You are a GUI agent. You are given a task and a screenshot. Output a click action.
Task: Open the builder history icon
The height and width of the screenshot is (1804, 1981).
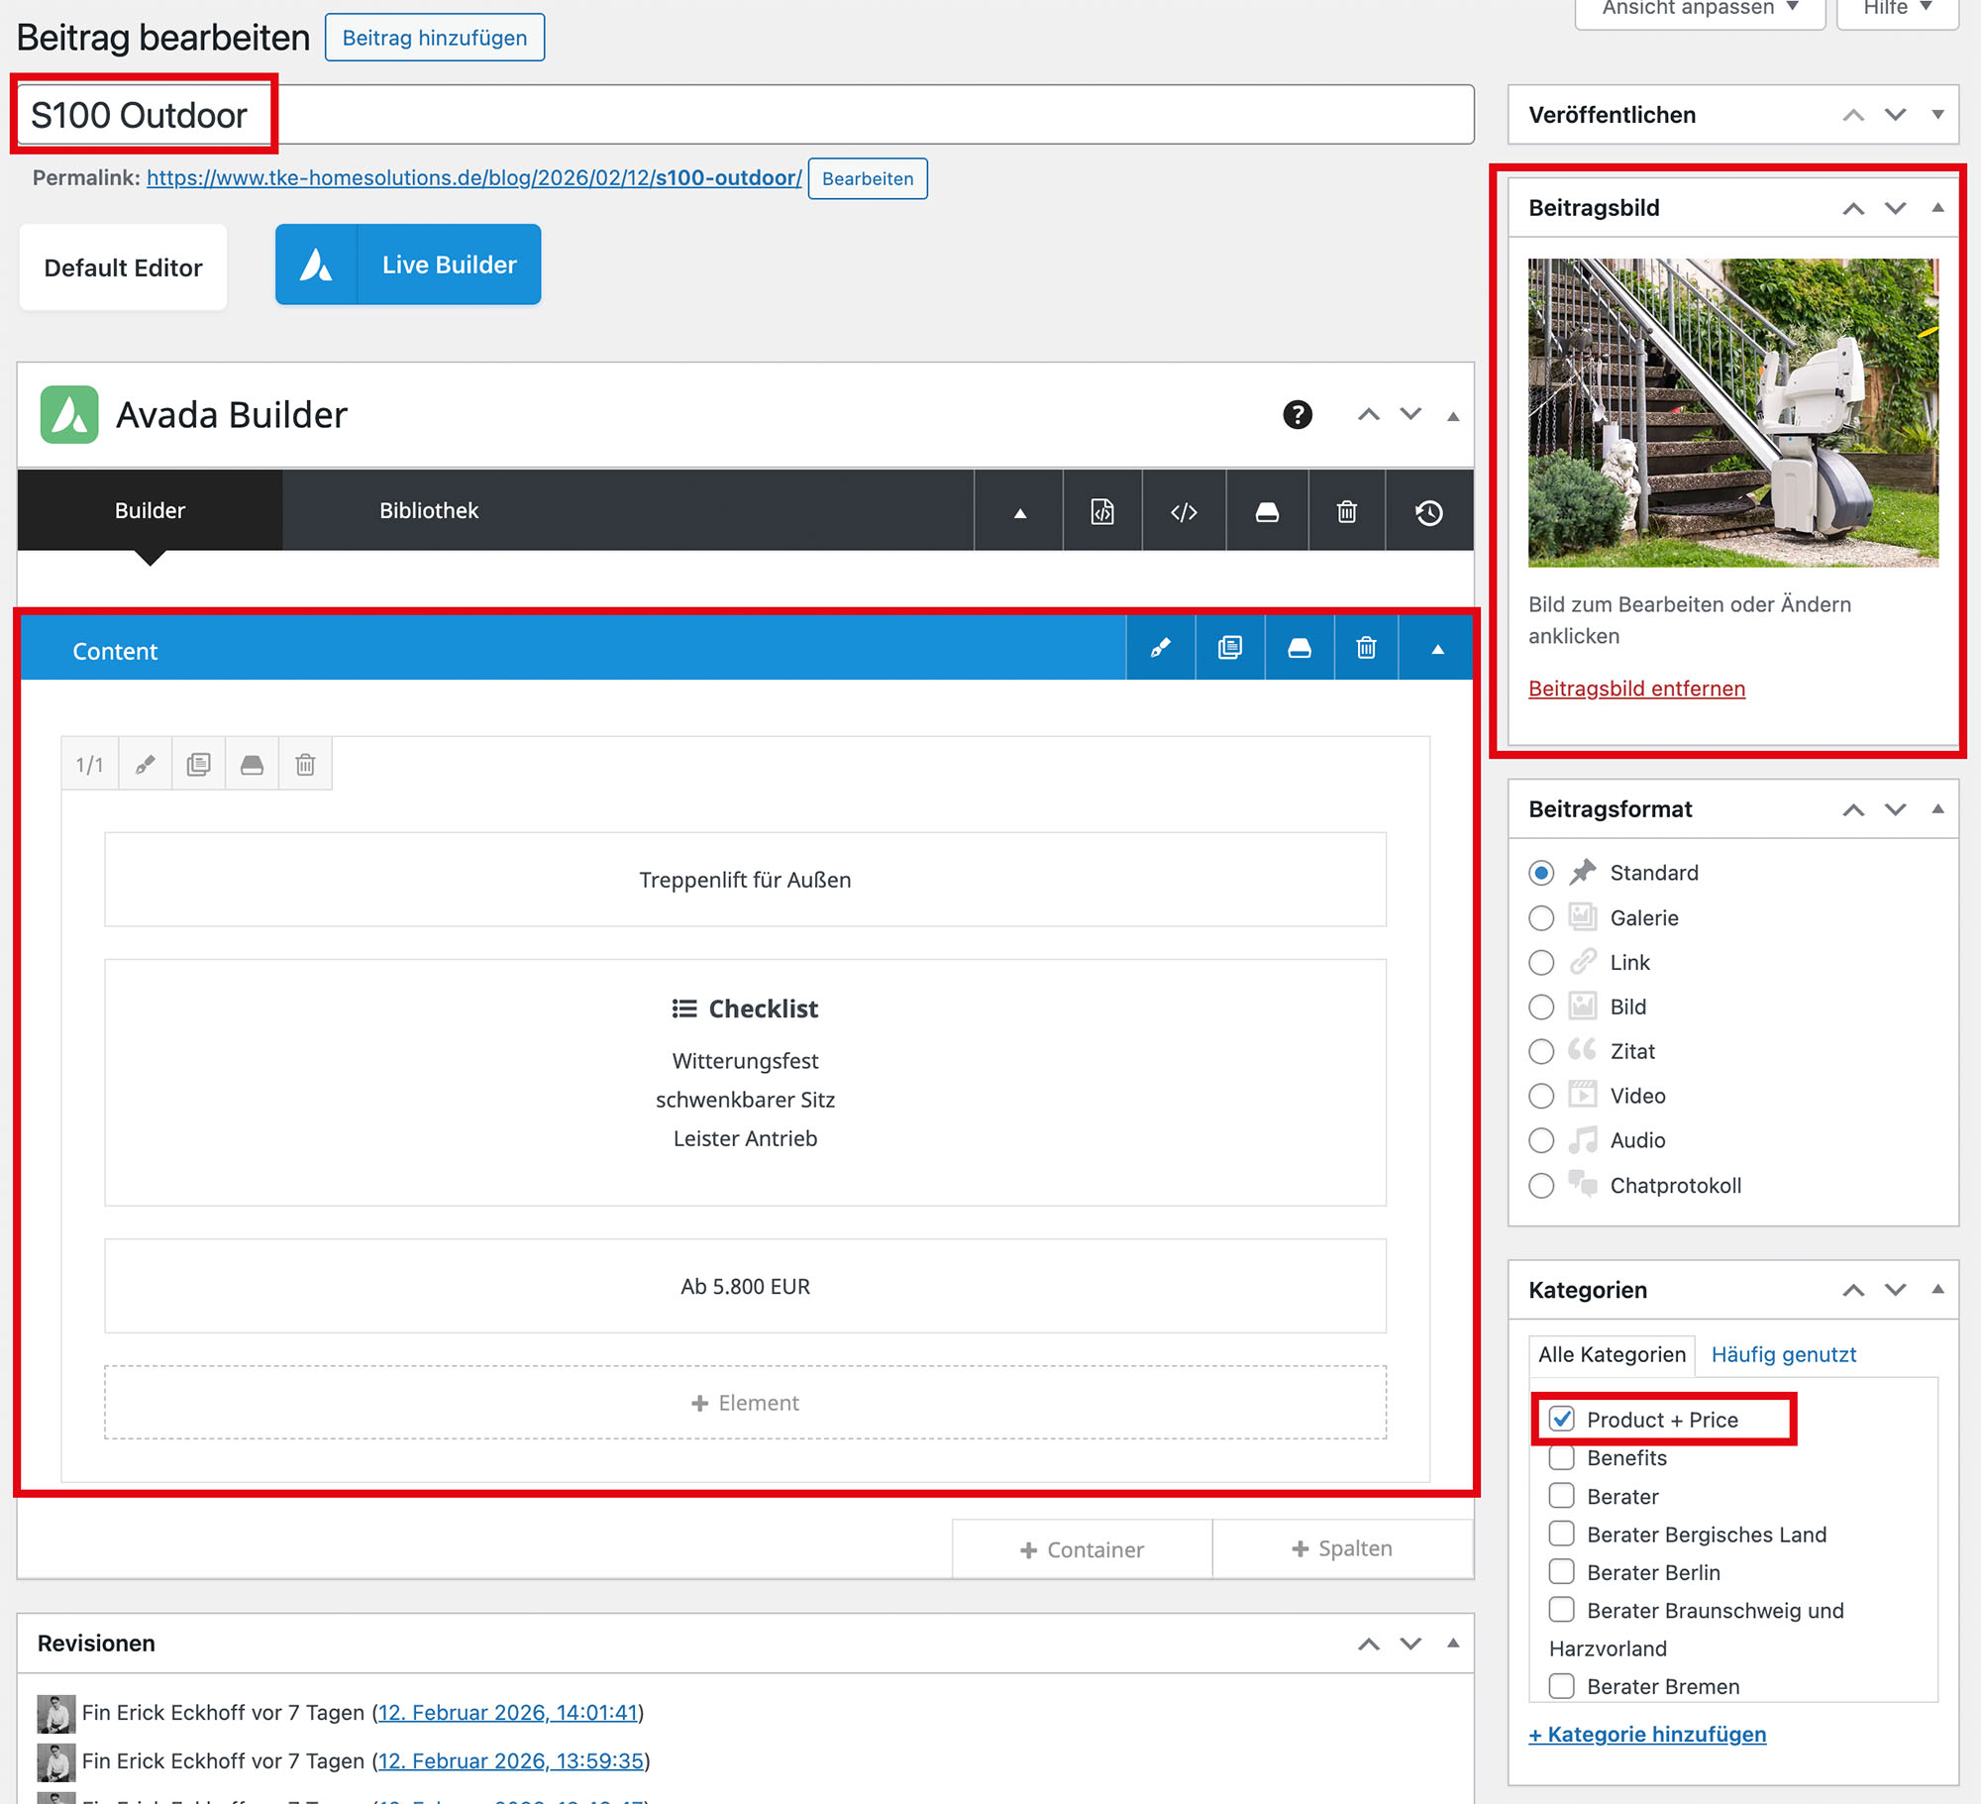click(1428, 511)
